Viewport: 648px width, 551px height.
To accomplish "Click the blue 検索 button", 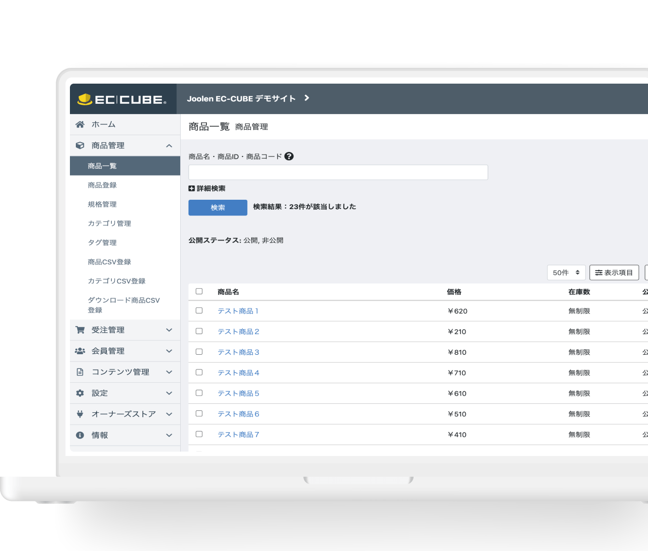I will 218,208.
